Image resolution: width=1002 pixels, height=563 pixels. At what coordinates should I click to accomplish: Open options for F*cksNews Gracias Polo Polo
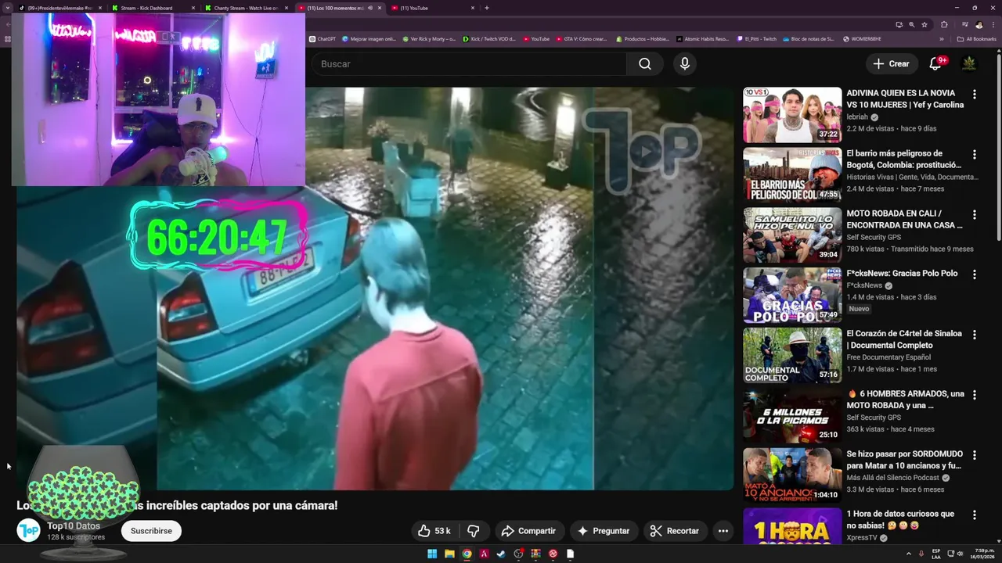coord(975,274)
